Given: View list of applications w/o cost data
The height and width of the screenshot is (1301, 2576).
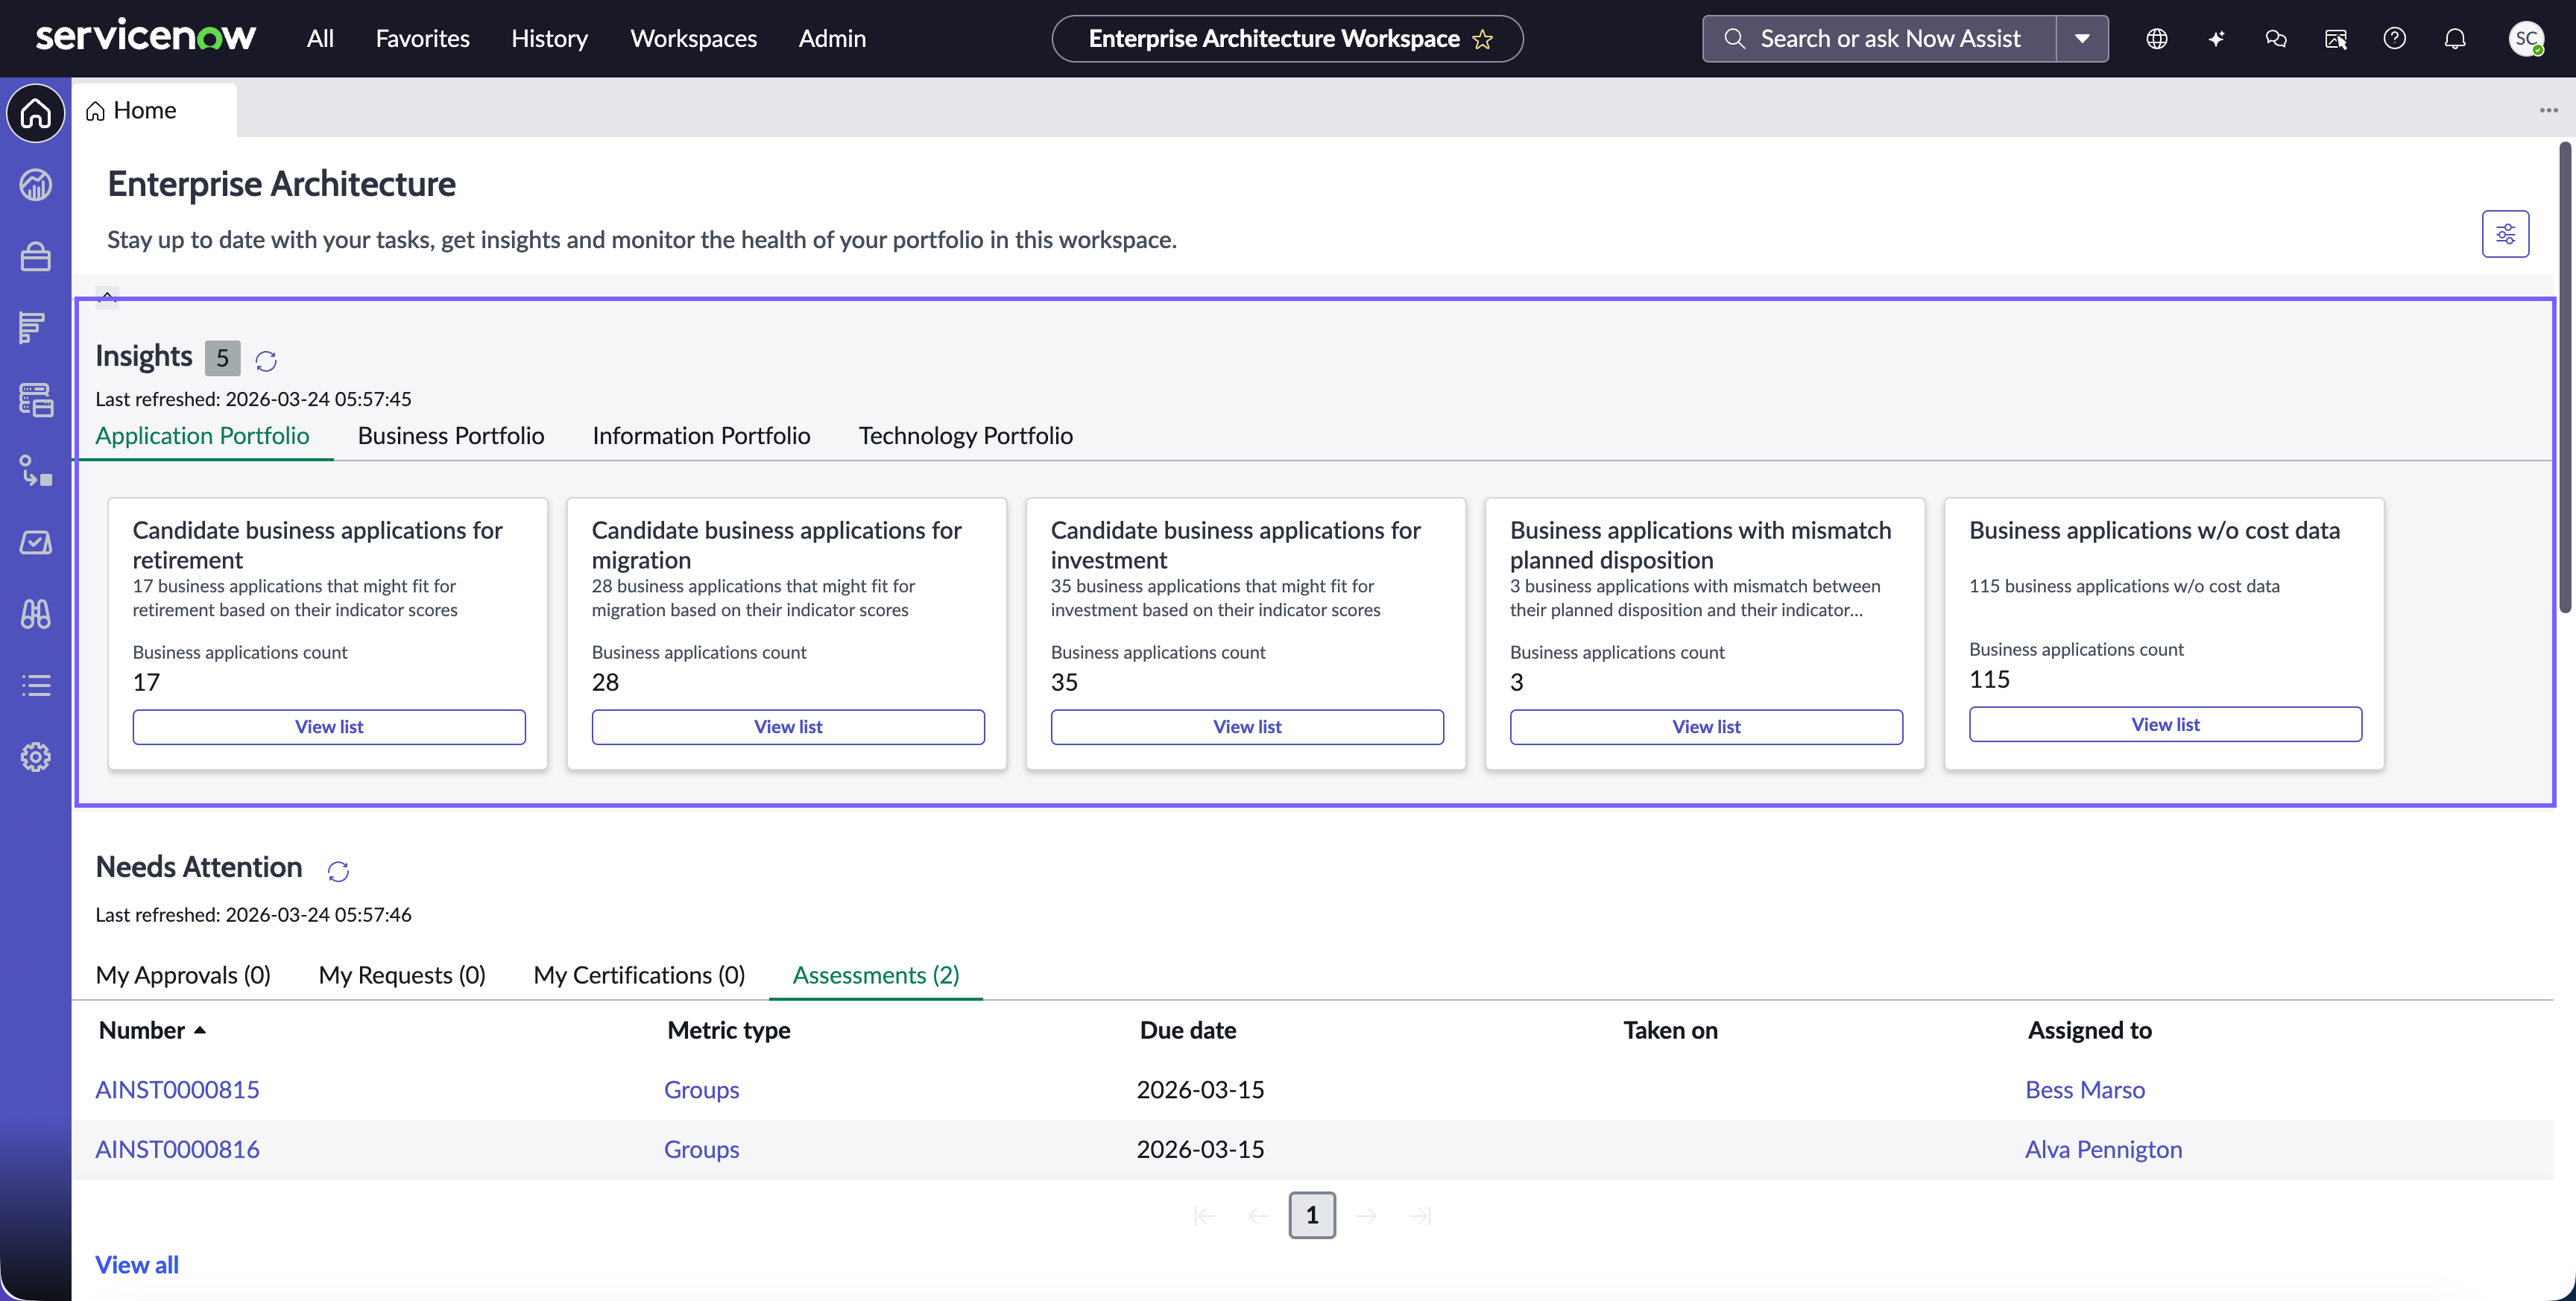Looking at the screenshot, I should [x=2165, y=724].
